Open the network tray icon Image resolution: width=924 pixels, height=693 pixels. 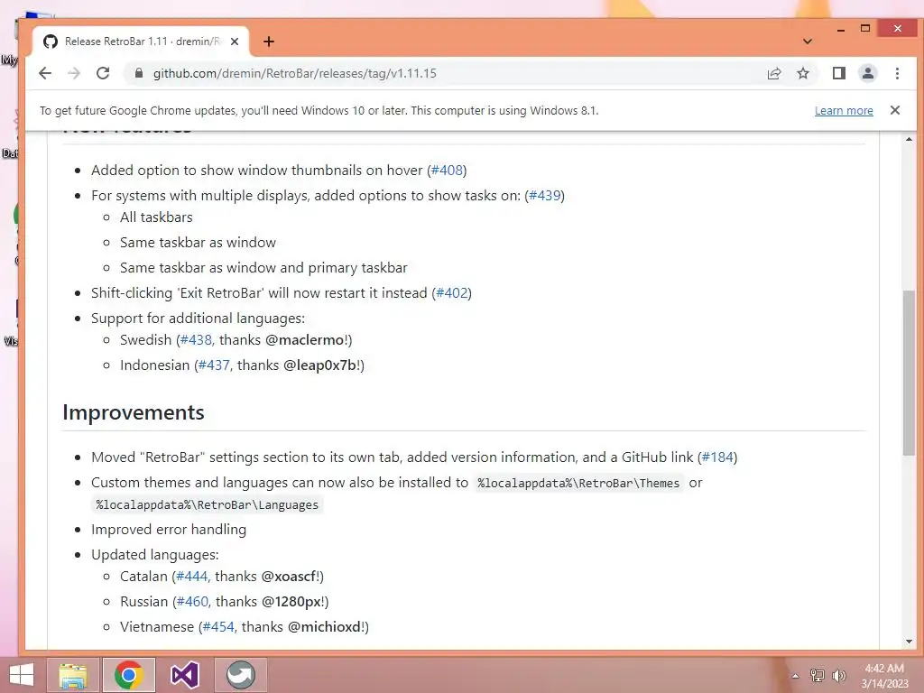[x=817, y=676]
